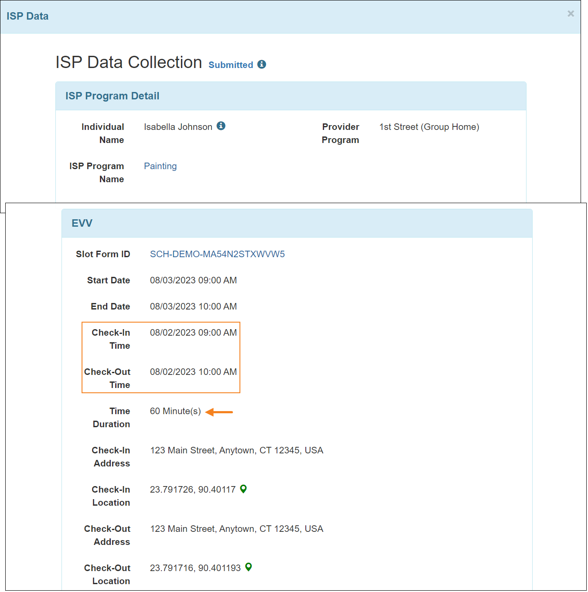Image resolution: width=588 pixels, height=592 pixels.
Task: Click the name Isabella Johnson
Action: click(178, 127)
